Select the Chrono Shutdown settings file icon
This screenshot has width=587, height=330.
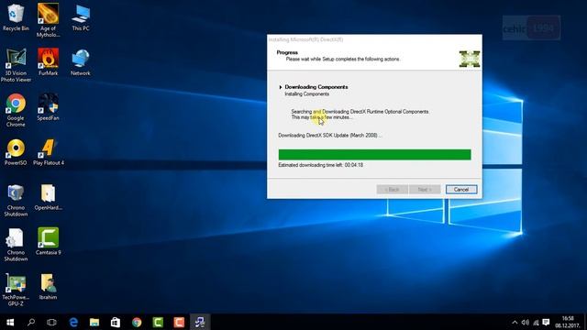16,245
